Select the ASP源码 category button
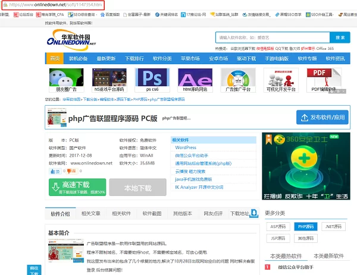The width and height of the screenshot is (357, 275). pos(278,226)
